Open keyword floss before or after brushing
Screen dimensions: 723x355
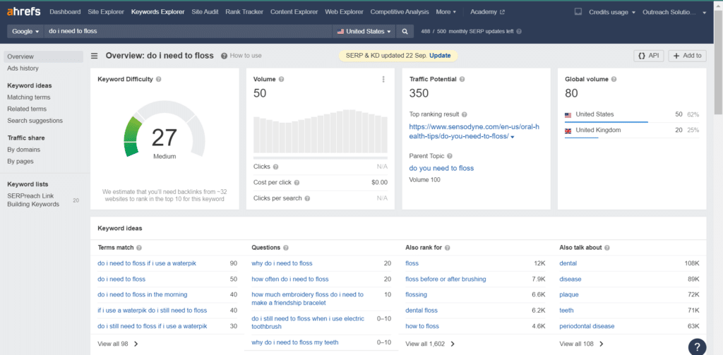[446, 279]
